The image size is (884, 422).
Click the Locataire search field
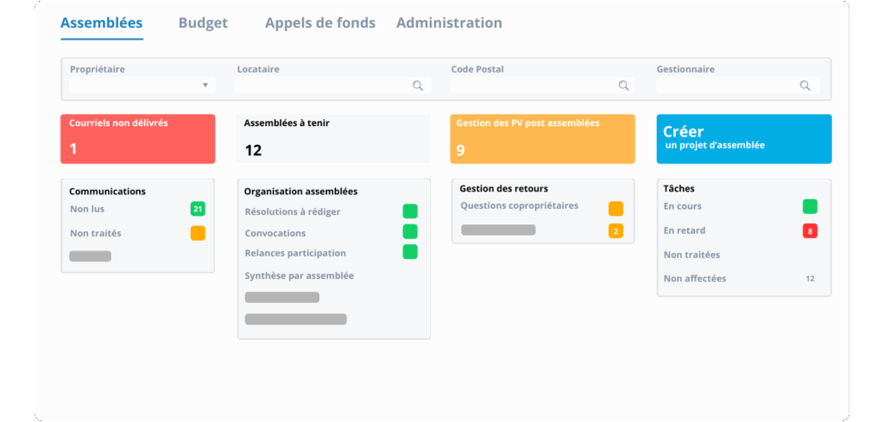point(333,85)
